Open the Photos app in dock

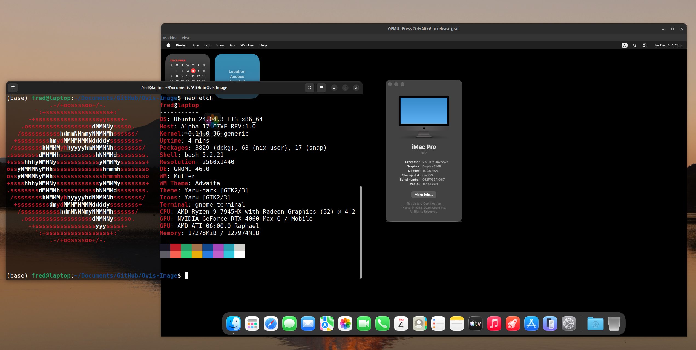345,324
